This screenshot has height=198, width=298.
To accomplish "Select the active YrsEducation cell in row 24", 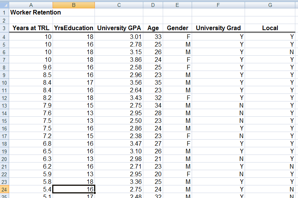I will point(74,189).
